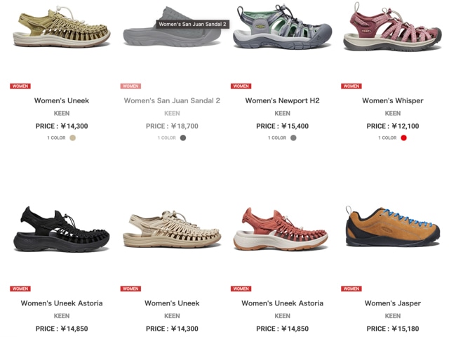This screenshot has height=337, width=456.
Task: Pick the gray color swatch for Newport H2
Action: pos(293,138)
